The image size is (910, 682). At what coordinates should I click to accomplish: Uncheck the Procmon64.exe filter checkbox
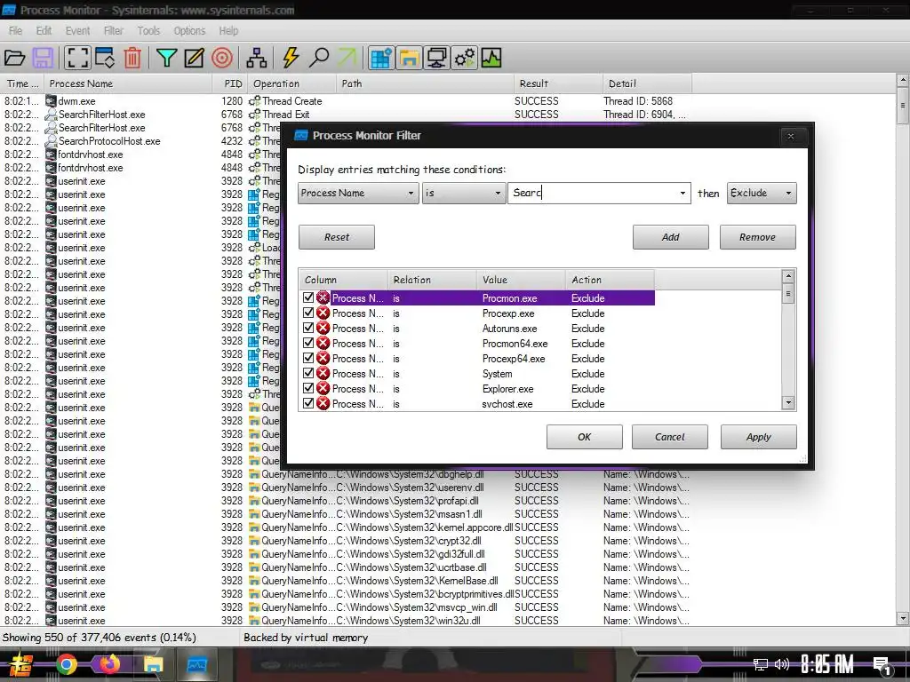(308, 343)
